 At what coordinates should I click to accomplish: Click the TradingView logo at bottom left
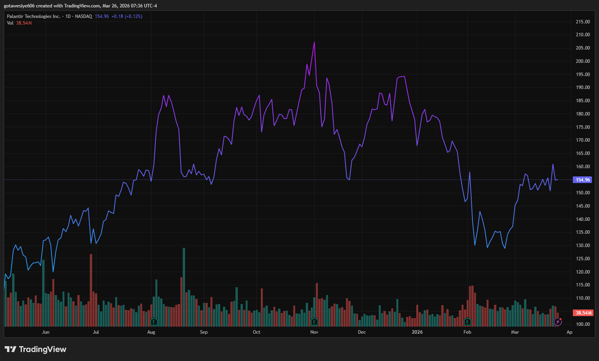coord(35,350)
